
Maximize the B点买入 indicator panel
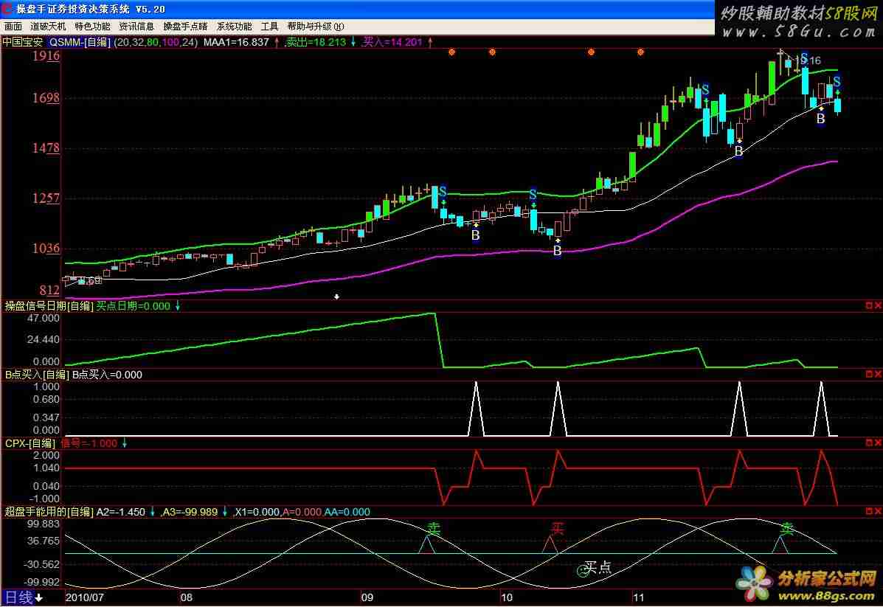869,374
